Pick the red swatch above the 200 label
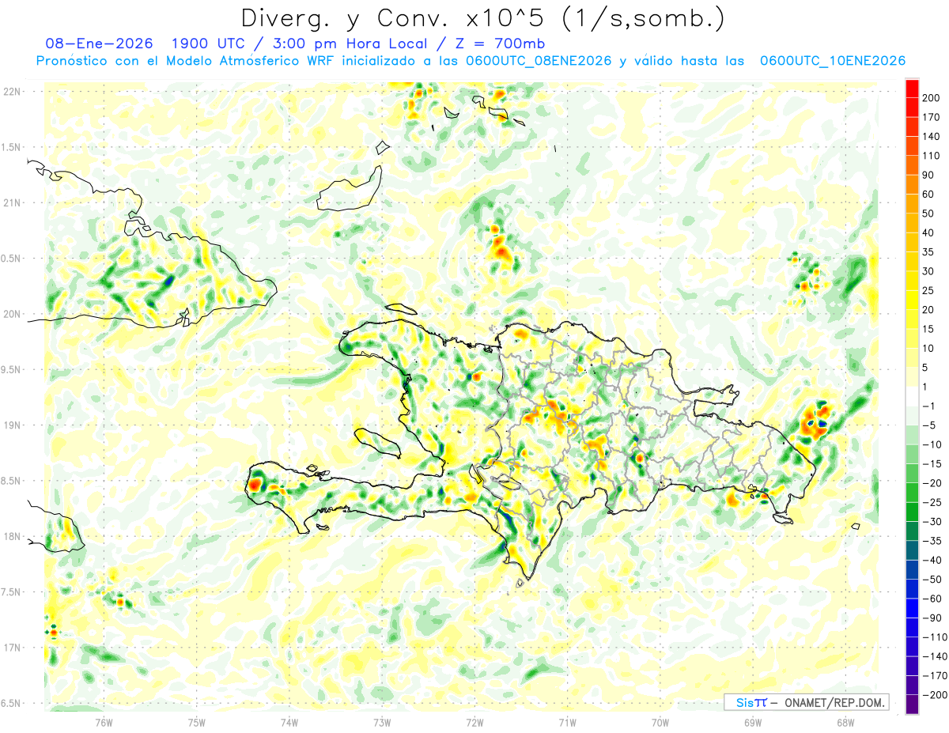Image resolution: width=949 pixels, height=733 pixels. (x=912, y=89)
